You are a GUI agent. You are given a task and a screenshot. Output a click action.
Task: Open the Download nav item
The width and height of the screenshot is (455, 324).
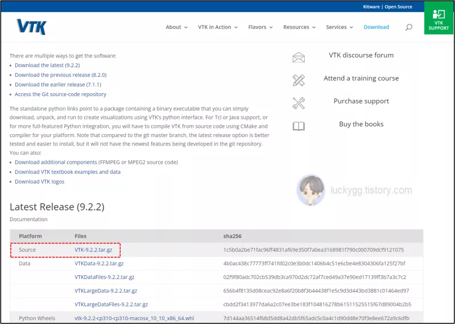(x=376, y=27)
